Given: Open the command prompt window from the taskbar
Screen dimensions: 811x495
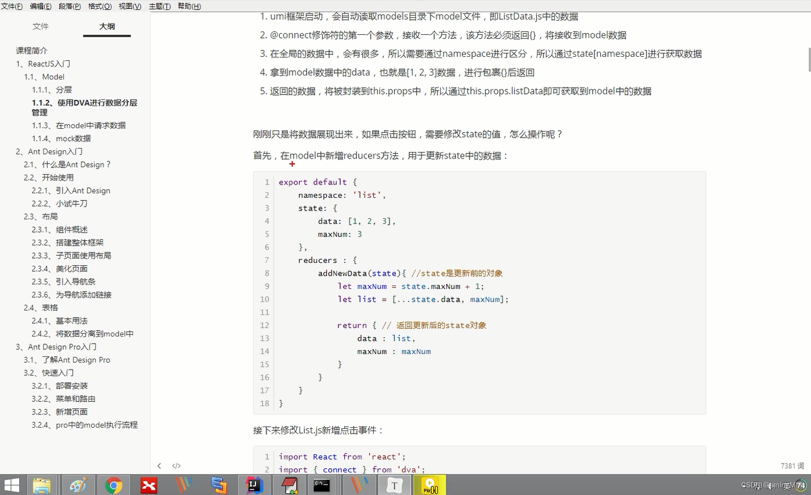Looking at the screenshot, I should click(322, 485).
